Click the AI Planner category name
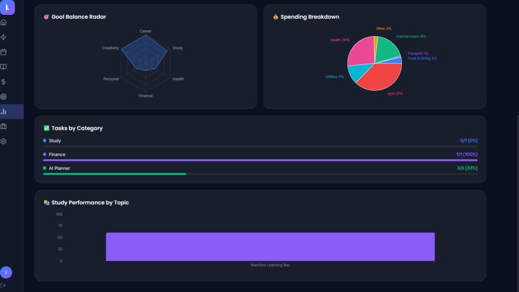 pyautogui.click(x=59, y=168)
